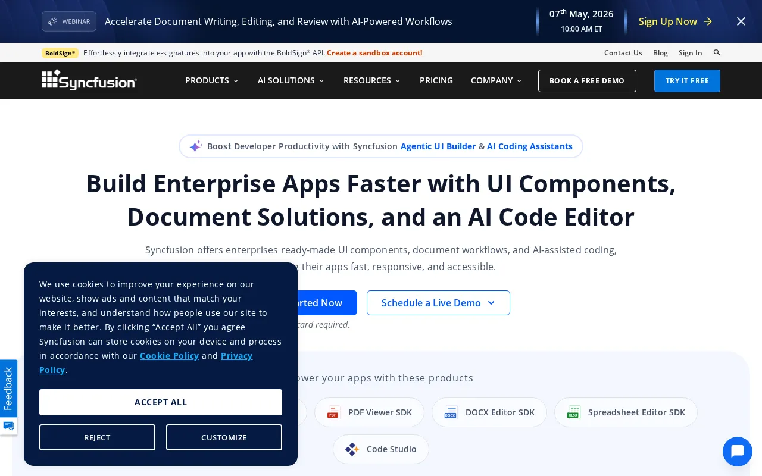
Task: Expand the PRODUCTS menu
Action: (211, 80)
